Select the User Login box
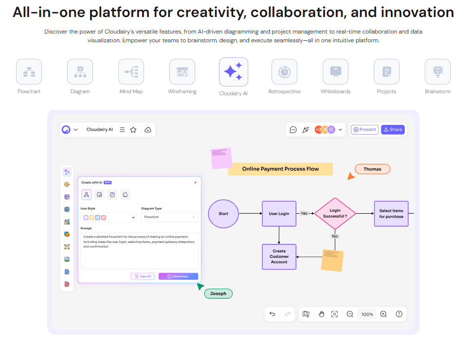 pos(279,214)
